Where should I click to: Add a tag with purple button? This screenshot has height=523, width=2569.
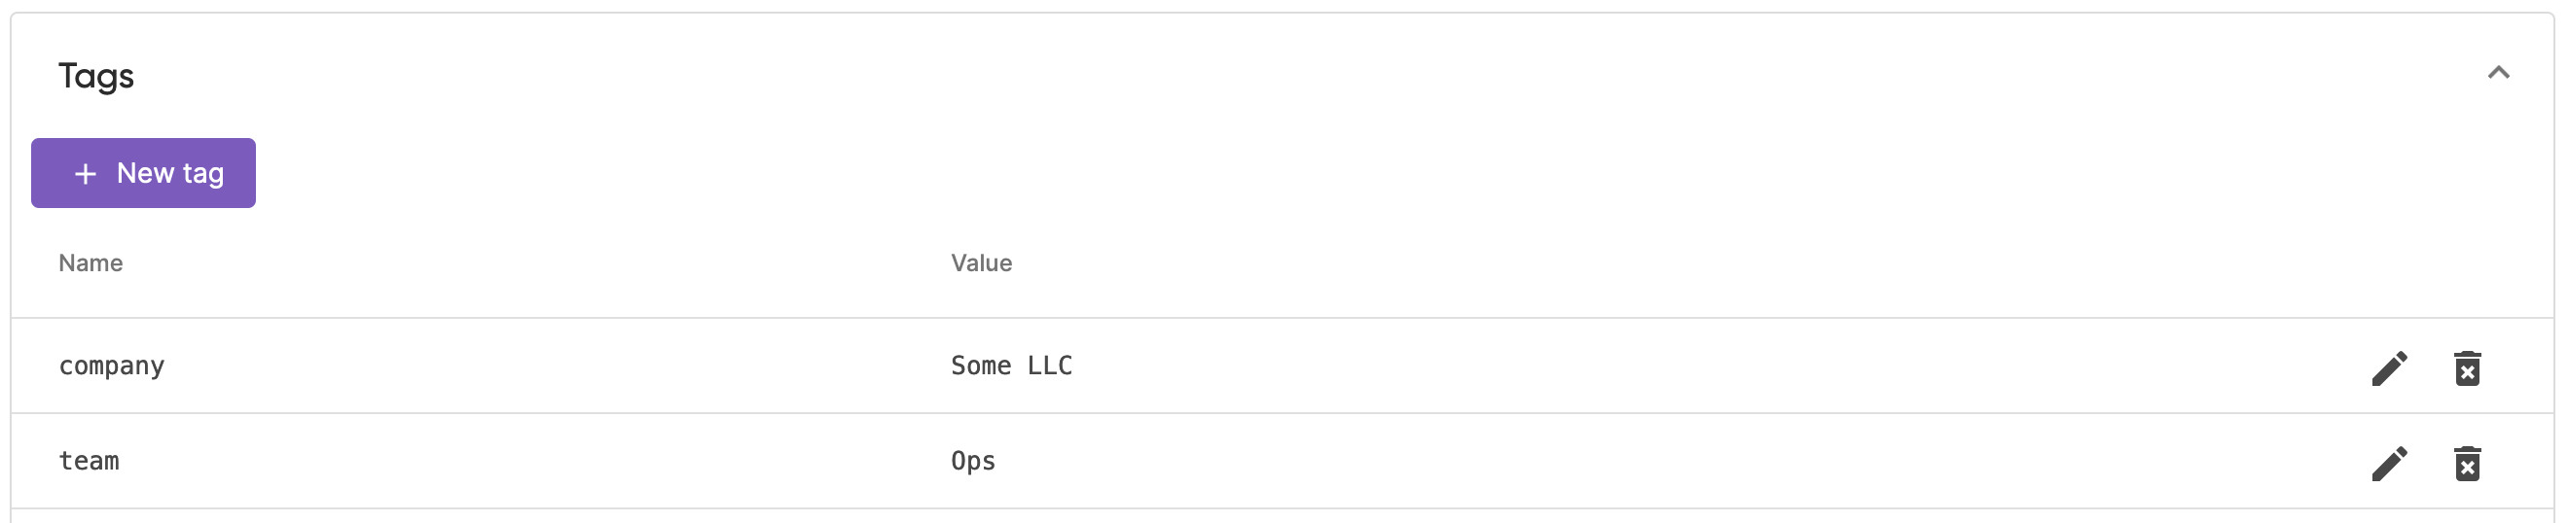[144, 173]
